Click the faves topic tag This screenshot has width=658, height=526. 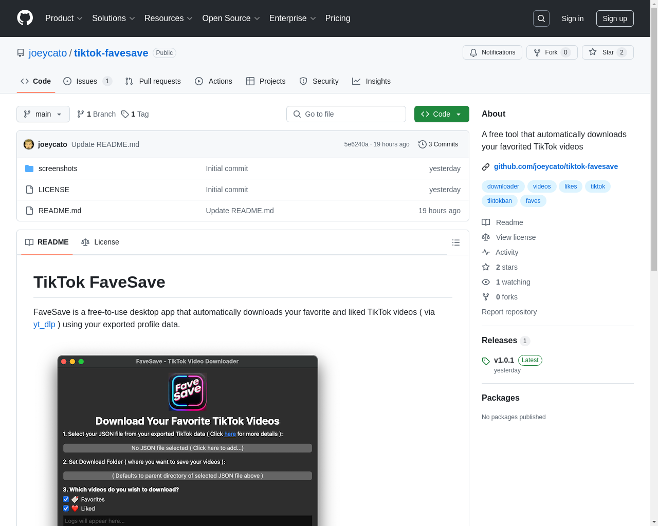point(533,201)
